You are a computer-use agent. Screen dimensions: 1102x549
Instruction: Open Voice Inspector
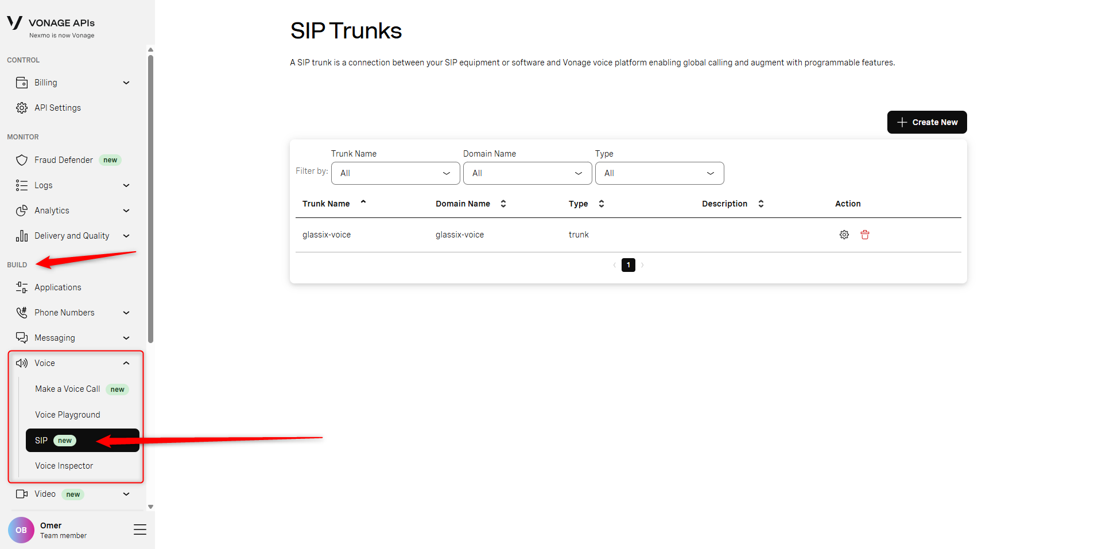[64, 466]
